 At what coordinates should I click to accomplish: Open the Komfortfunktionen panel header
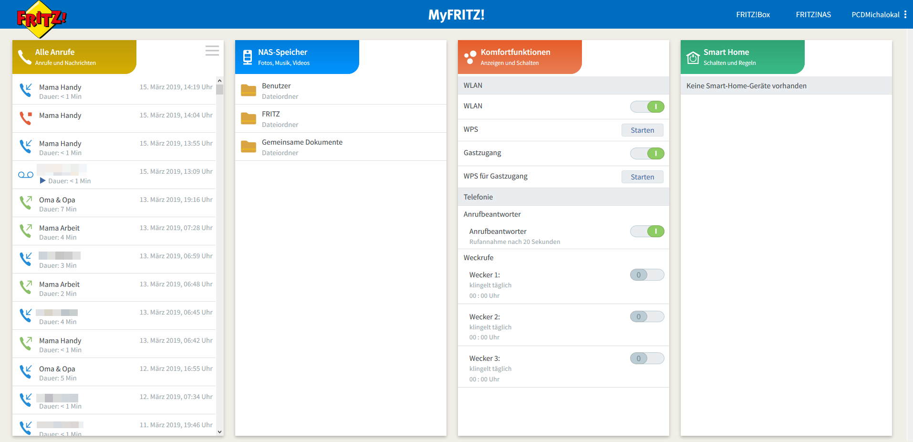tap(520, 57)
